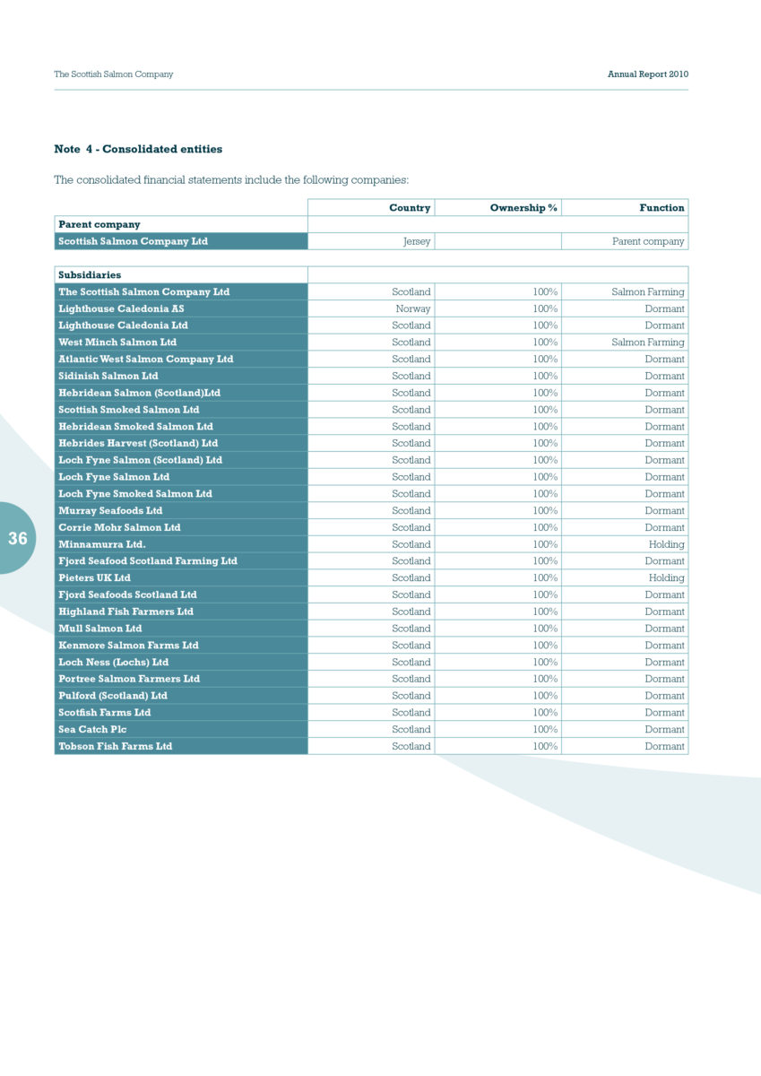
Task: Click the "Mull Salmon Ltd" row name
Action: (100, 629)
